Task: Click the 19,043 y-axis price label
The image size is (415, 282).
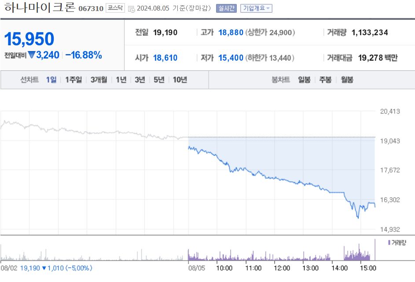Action: 390,141
